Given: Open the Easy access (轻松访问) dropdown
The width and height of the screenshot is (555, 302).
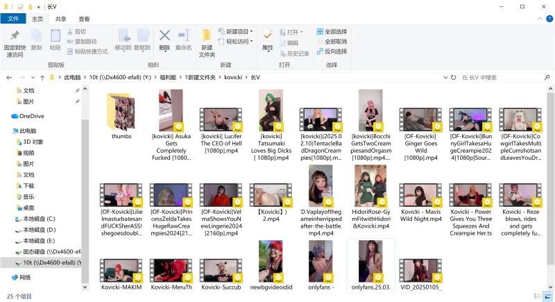Looking at the screenshot, I should click(236, 42).
